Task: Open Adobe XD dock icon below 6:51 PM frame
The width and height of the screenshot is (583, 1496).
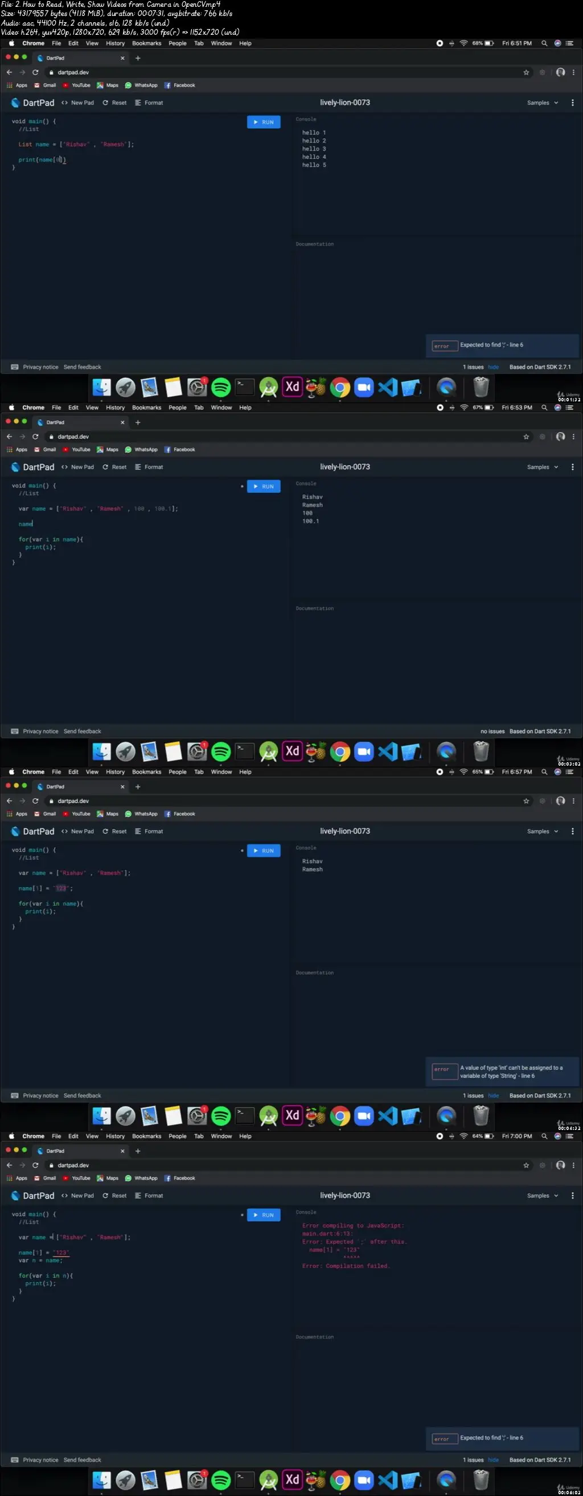Action: click(x=293, y=387)
